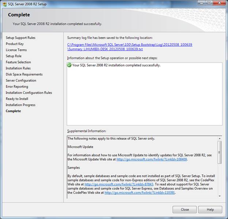228x219 pixels.
Task: Select the bold Complete step in sidebar
Action: [14, 111]
